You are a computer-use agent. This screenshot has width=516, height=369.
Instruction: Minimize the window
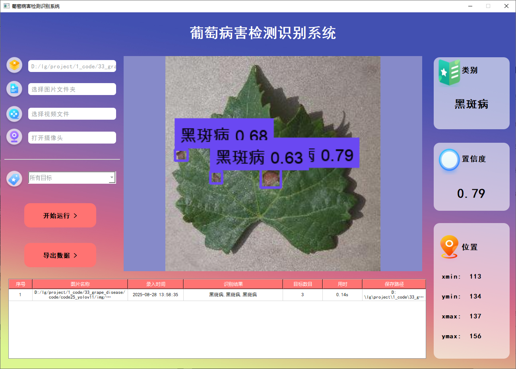tap(470, 6)
